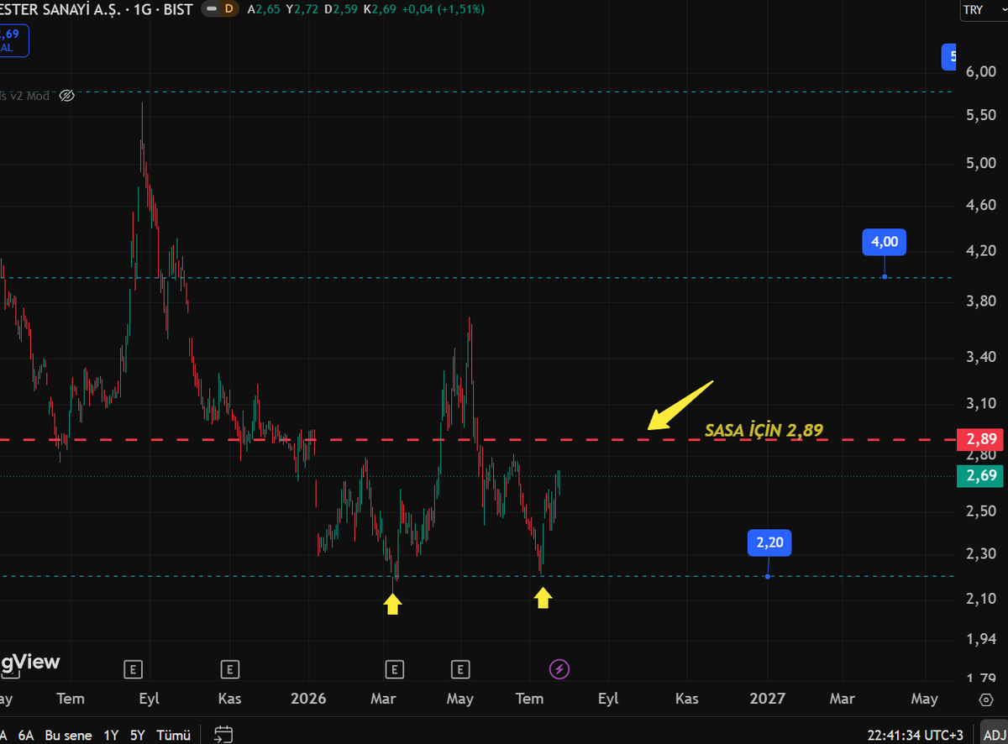Open the earnings E marker between Tem and Eyl
1008x744 pixels.
pos(133,669)
